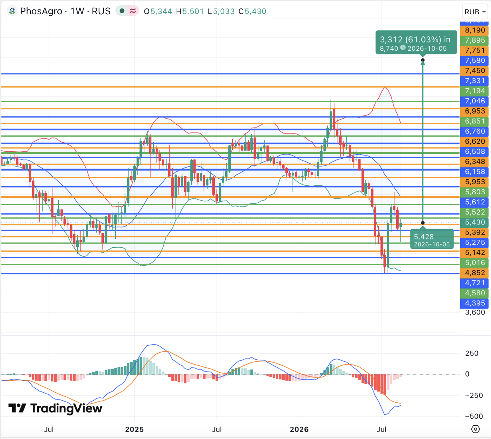Screen dimensions: 491x439
Task: Click the 7,580 blue price label
Action: point(475,61)
